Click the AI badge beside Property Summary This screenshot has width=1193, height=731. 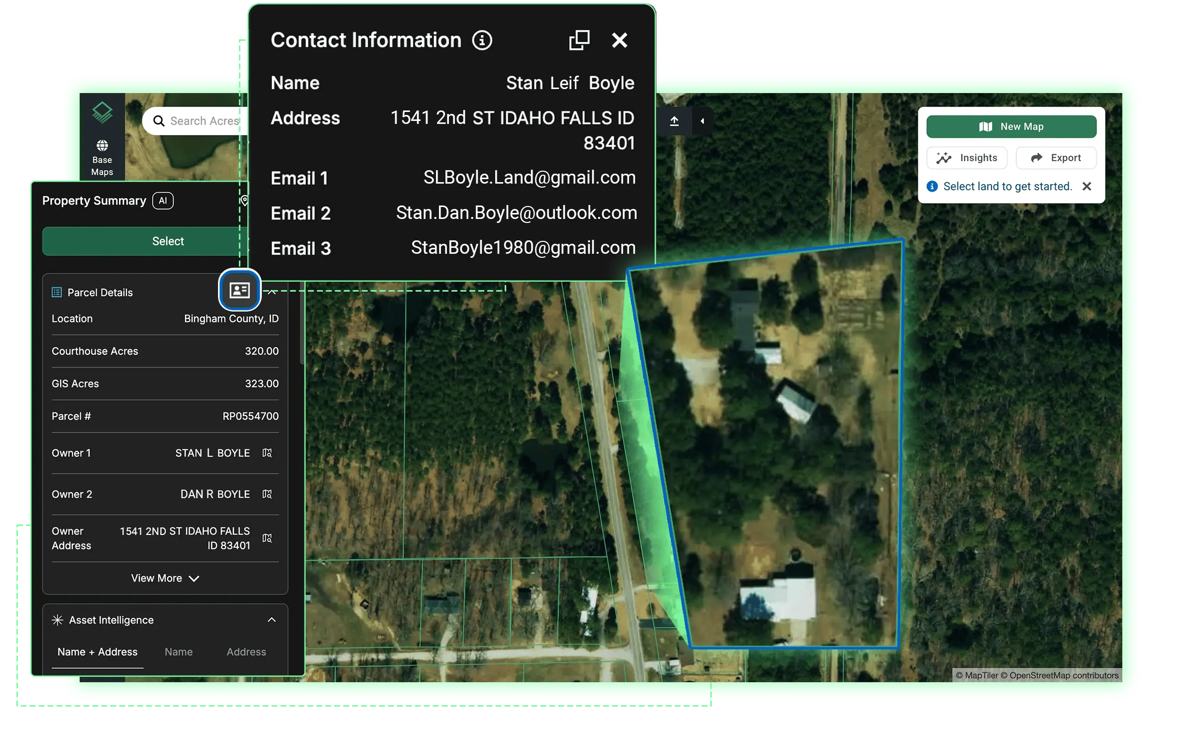[x=163, y=201]
